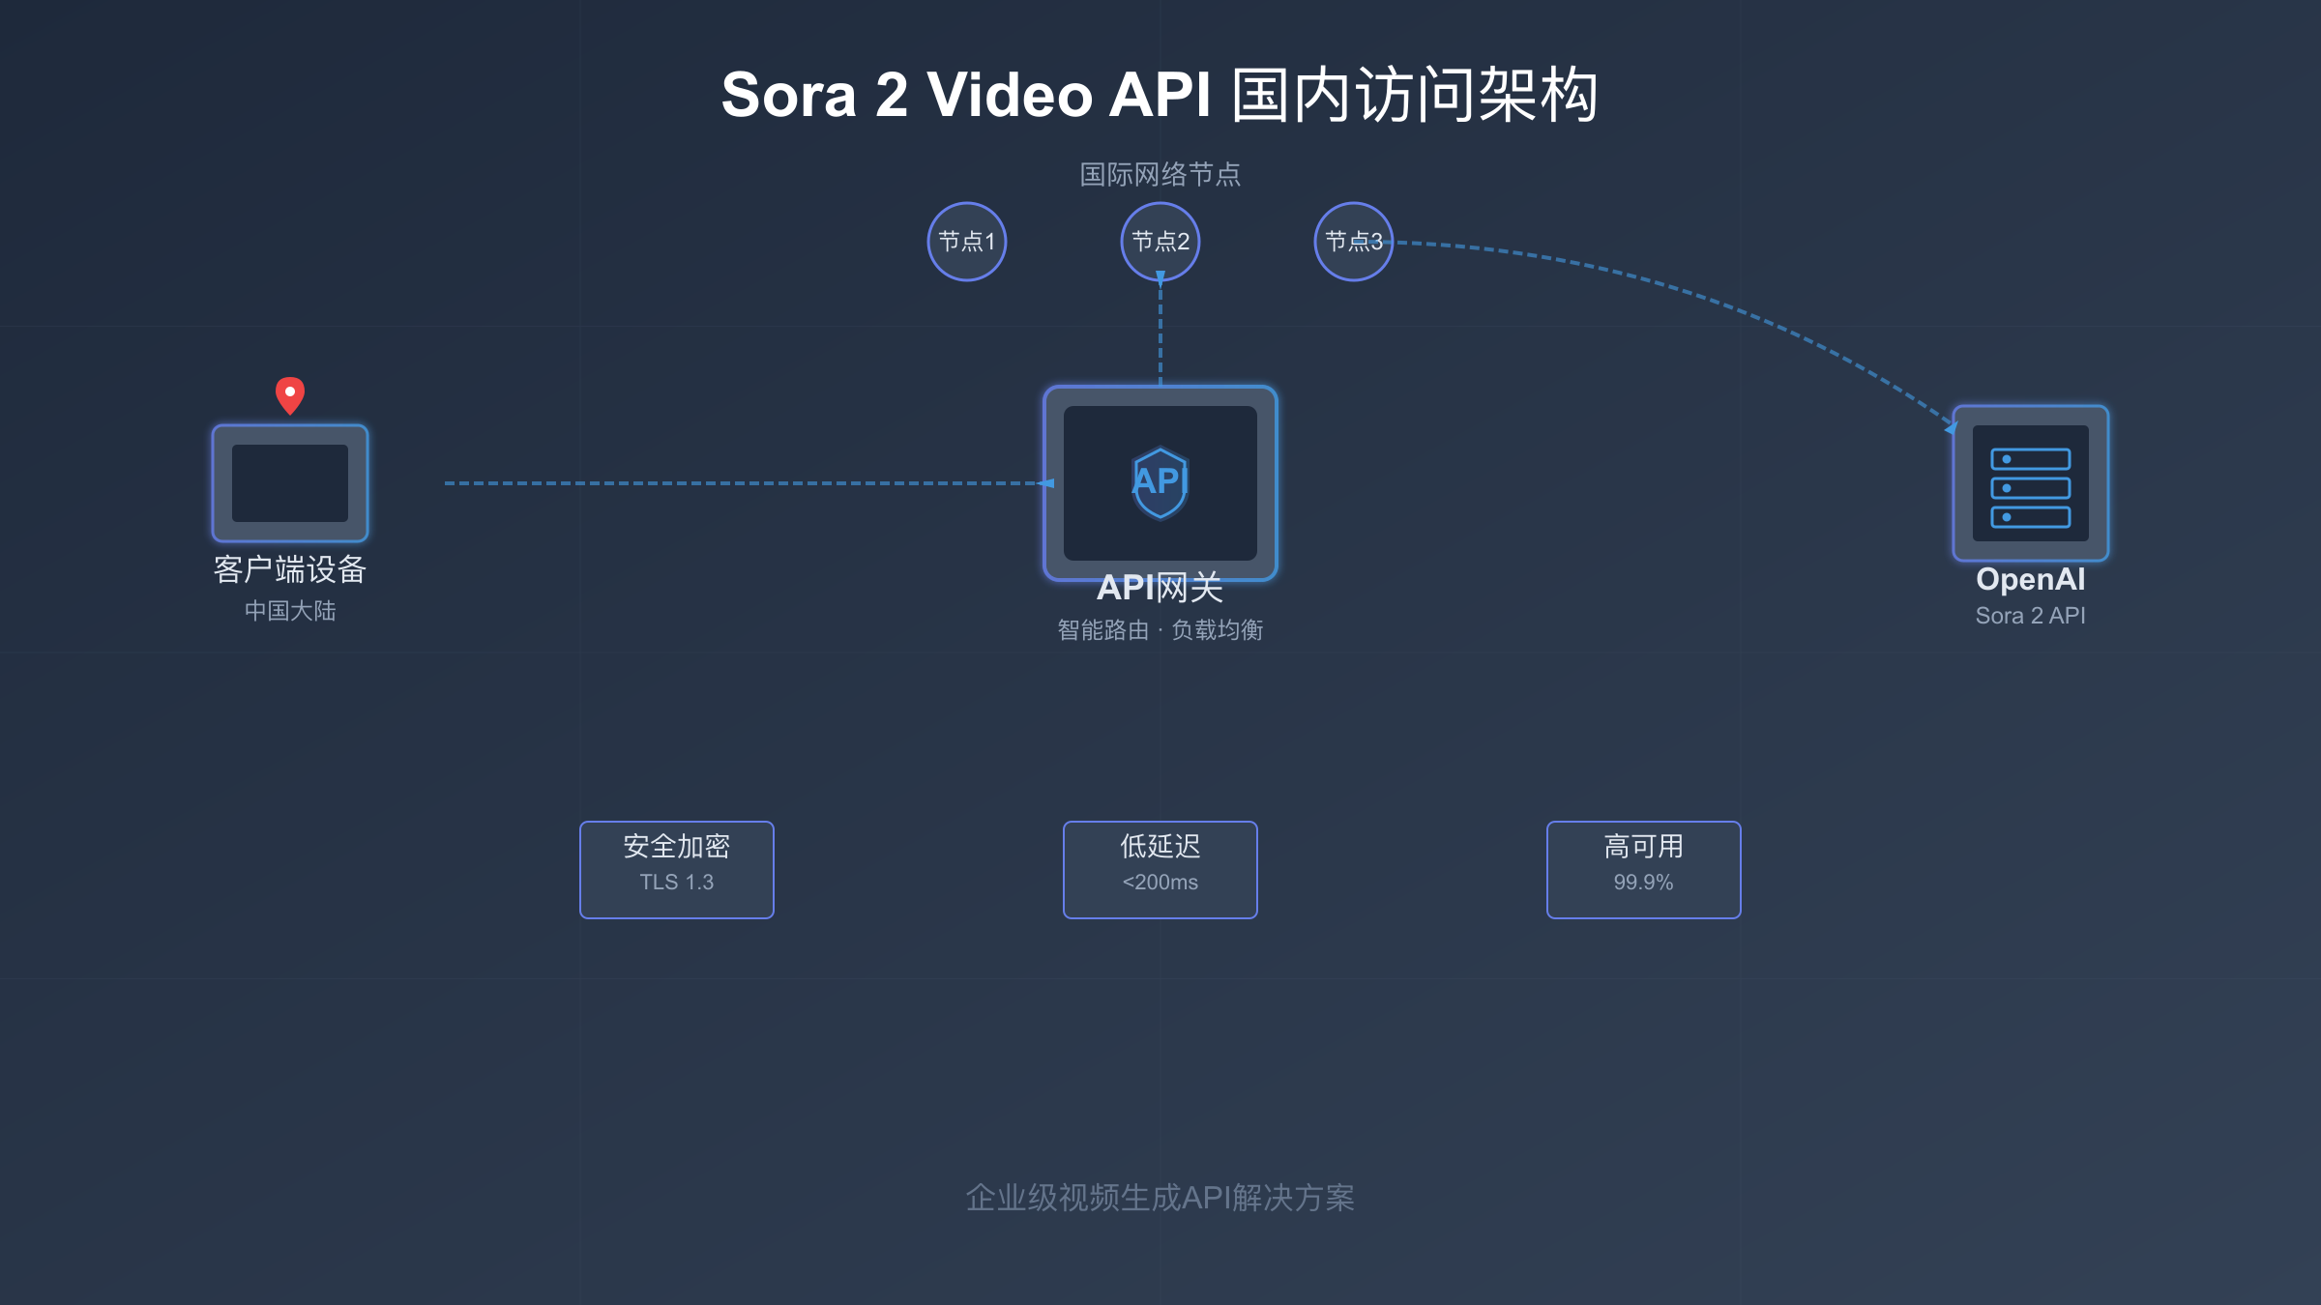Select the 节点1 circle node
Viewport: 2321px width, 1305px height.
coord(967,242)
